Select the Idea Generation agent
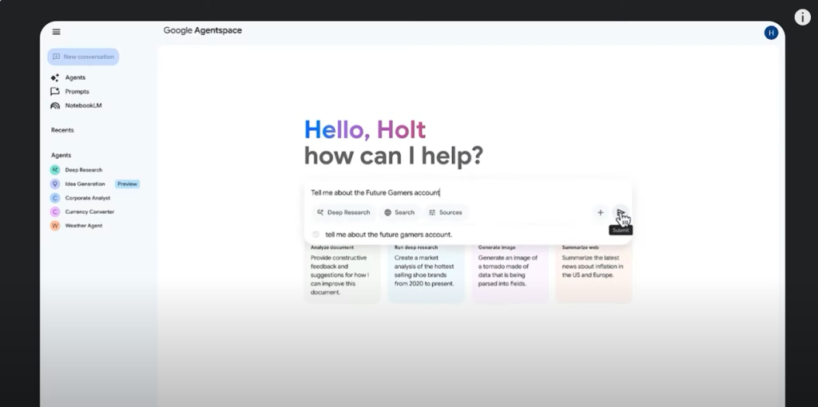 pos(85,184)
